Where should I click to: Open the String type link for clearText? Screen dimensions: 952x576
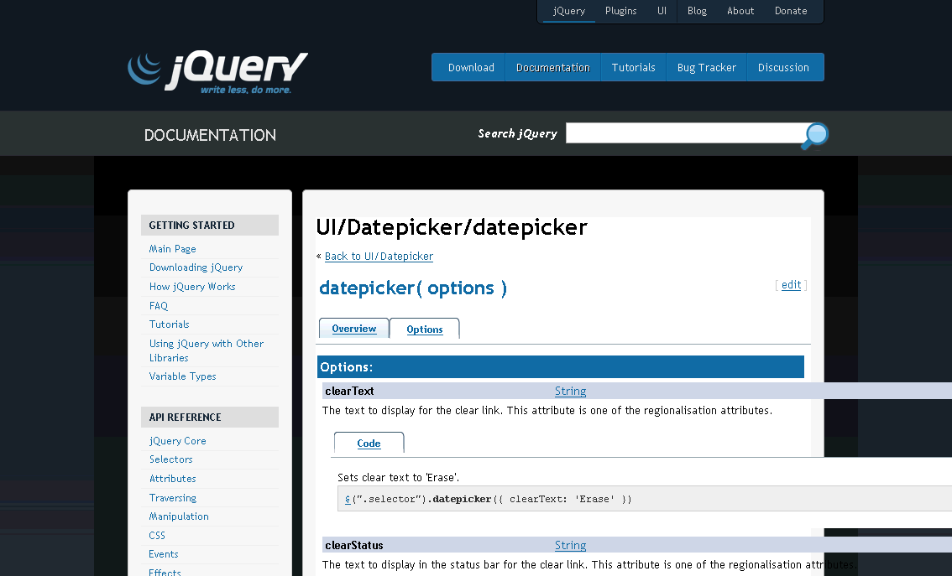coord(570,392)
